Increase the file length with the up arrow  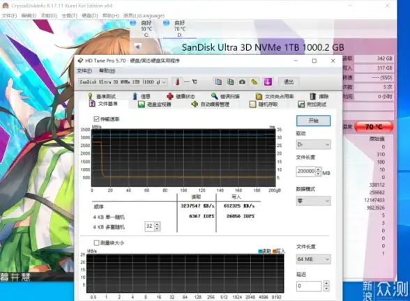click(318, 169)
